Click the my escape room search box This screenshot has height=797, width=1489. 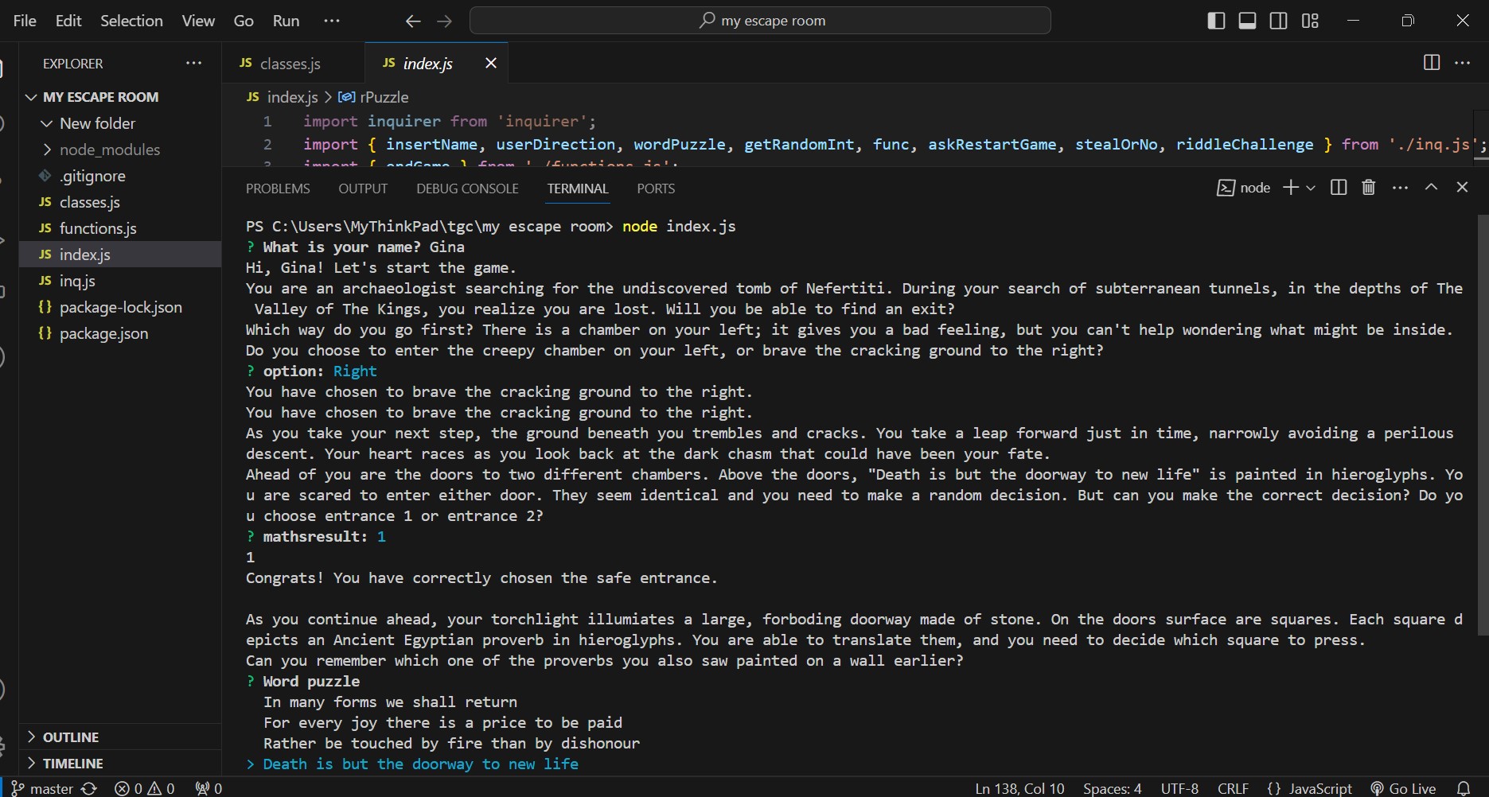[760, 21]
